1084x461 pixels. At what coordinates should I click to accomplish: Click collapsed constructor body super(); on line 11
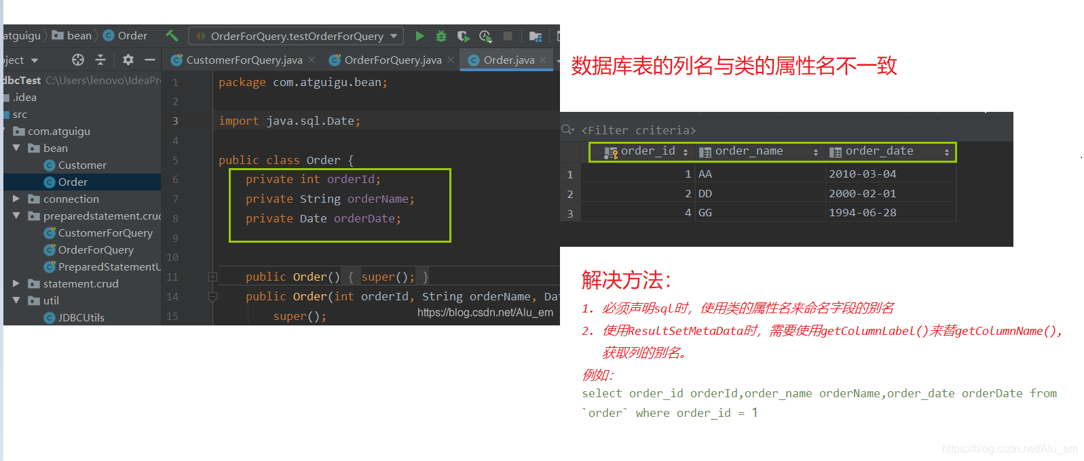(388, 277)
